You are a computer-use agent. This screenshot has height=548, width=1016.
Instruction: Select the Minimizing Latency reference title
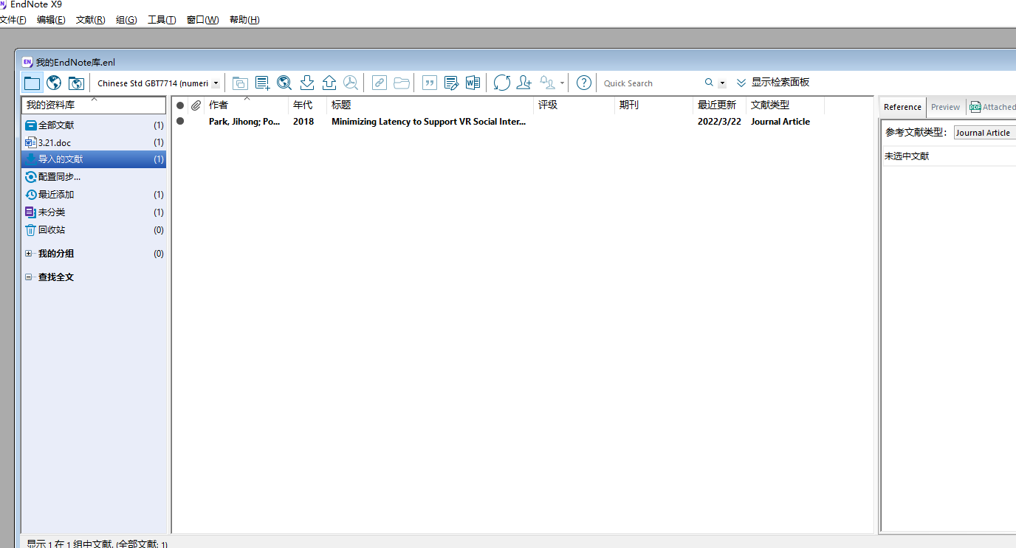click(428, 122)
